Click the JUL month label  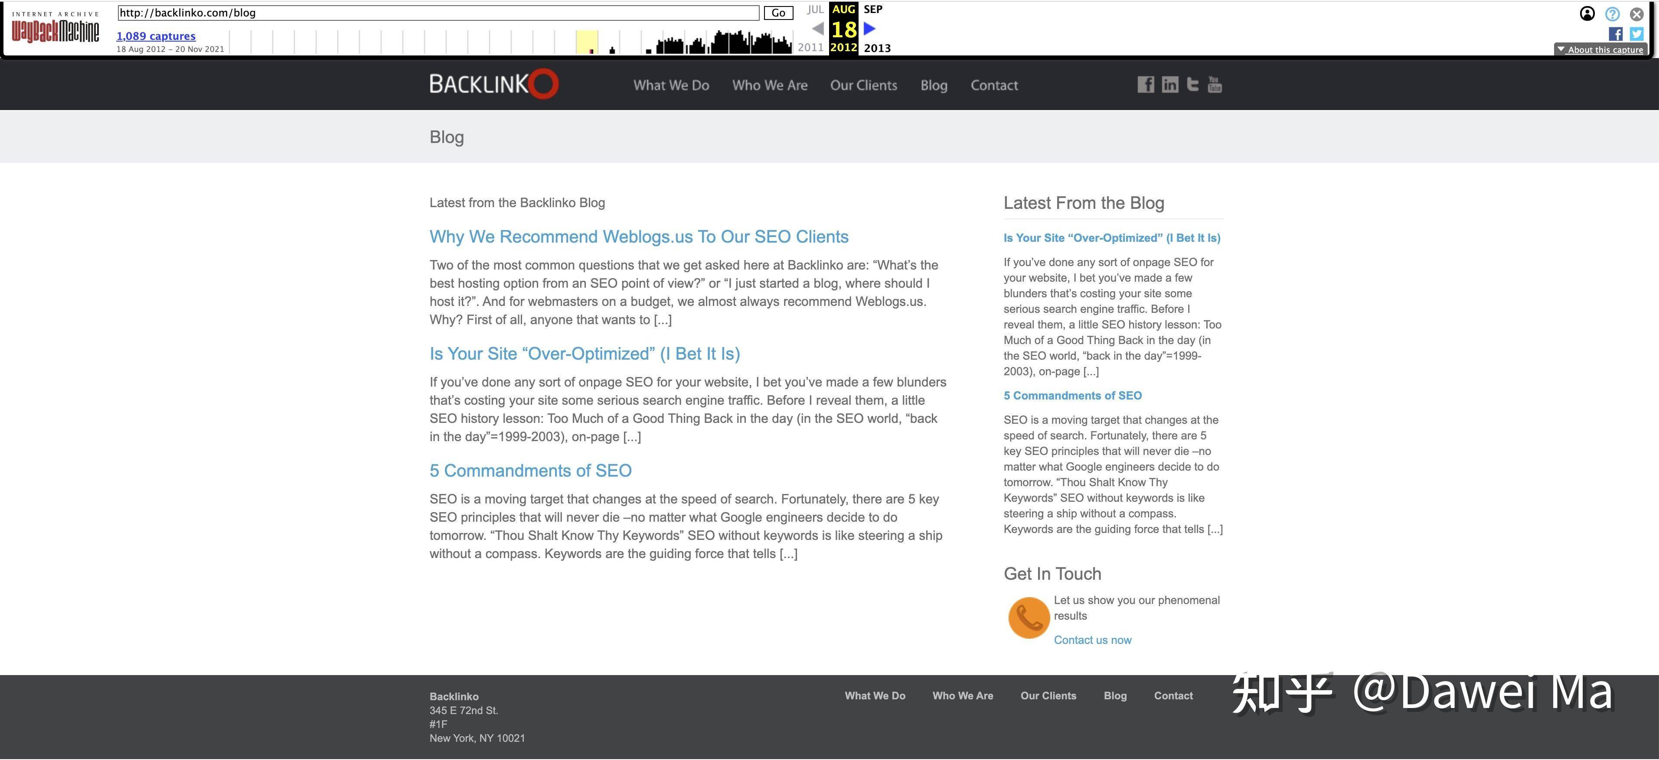tap(815, 10)
